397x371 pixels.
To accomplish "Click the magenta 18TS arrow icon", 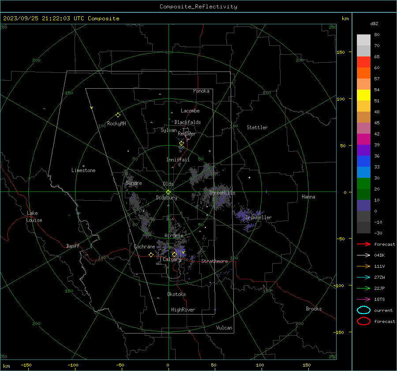I will [x=363, y=300].
